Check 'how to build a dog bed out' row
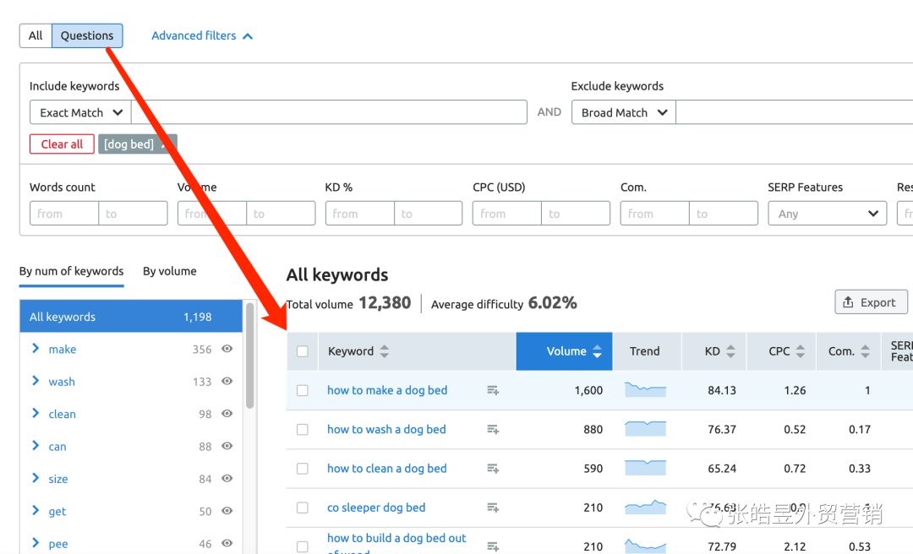 click(x=302, y=546)
